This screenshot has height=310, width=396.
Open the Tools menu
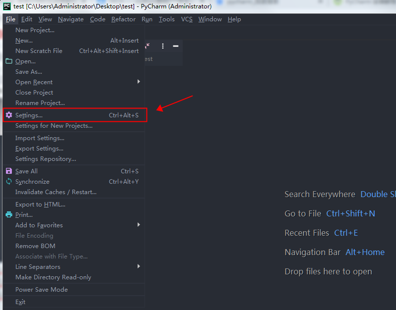pyautogui.click(x=167, y=19)
